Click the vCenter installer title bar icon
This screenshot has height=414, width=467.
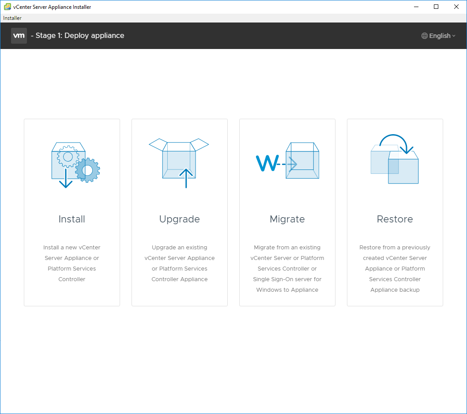(x=7, y=7)
